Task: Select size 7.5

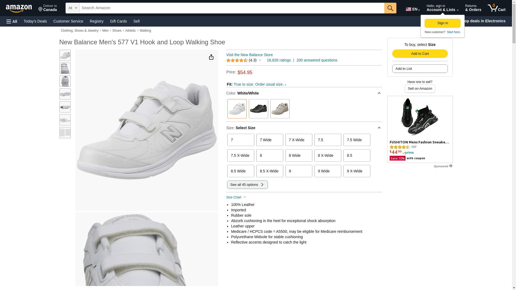Action: (x=328, y=140)
